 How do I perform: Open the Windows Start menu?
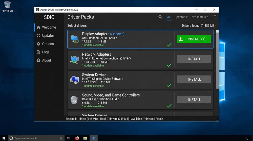pyautogui.click(x=4, y=138)
